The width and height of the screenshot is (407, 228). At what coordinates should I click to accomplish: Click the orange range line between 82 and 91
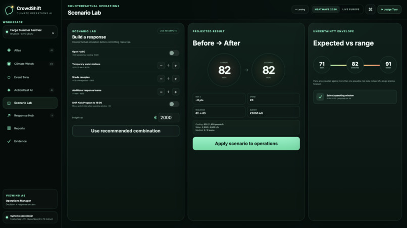pyautogui.click(x=372, y=65)
